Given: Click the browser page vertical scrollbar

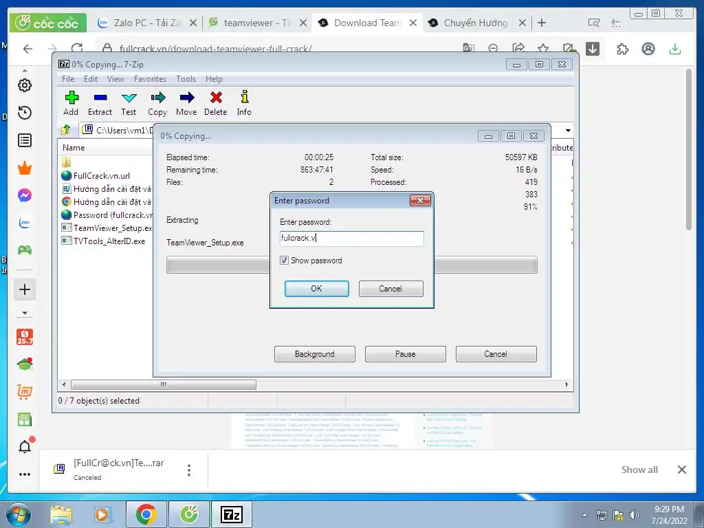Looking at the screenshot, I should (689, 149).
